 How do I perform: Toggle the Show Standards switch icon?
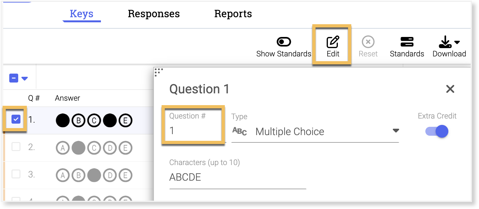tap(284, 42)
